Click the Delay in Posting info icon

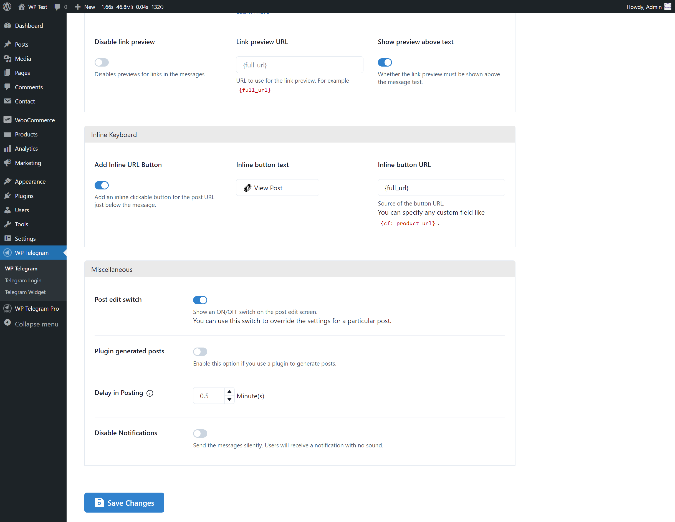(x=150, y=393)
